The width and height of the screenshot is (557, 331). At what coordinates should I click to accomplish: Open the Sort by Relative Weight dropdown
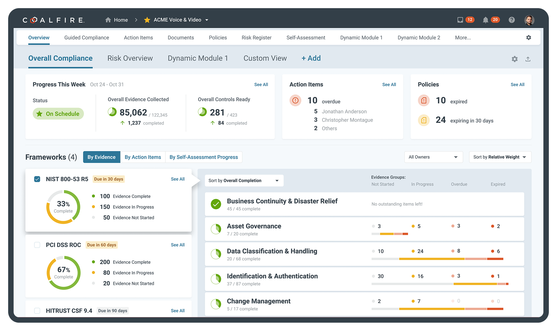pyautogui.click(x=500, y=157)
